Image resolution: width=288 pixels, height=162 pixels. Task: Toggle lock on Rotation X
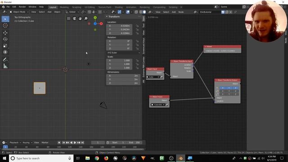pos(137,41)
